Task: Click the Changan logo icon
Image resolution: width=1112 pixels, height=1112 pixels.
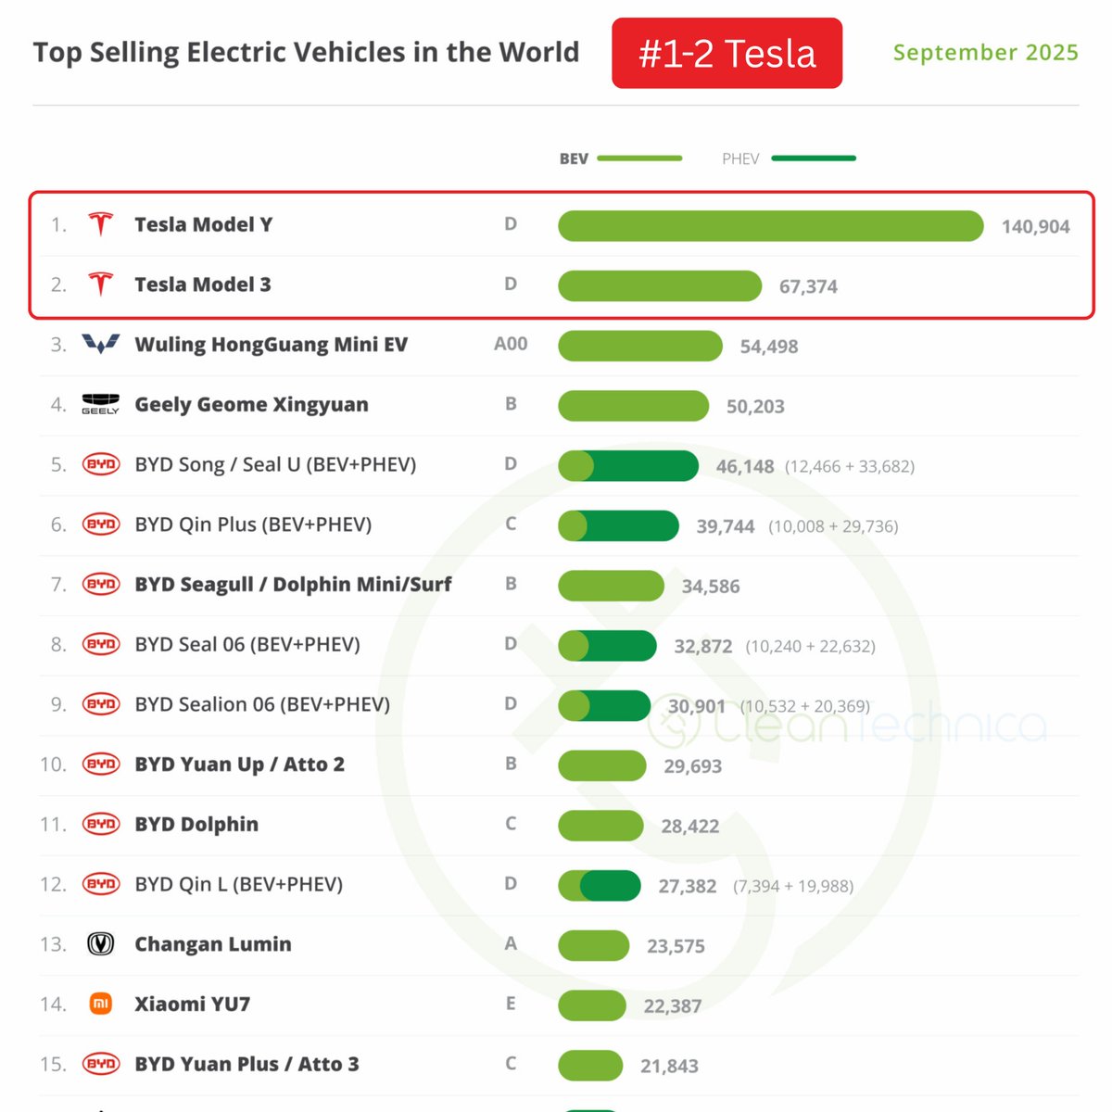Action: 100,944
